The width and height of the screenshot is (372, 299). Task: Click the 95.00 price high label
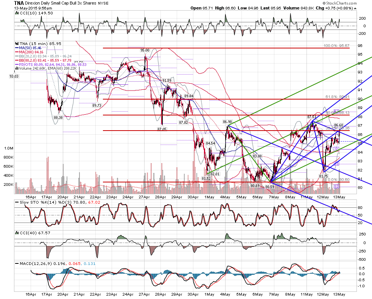tap(145, 50)
